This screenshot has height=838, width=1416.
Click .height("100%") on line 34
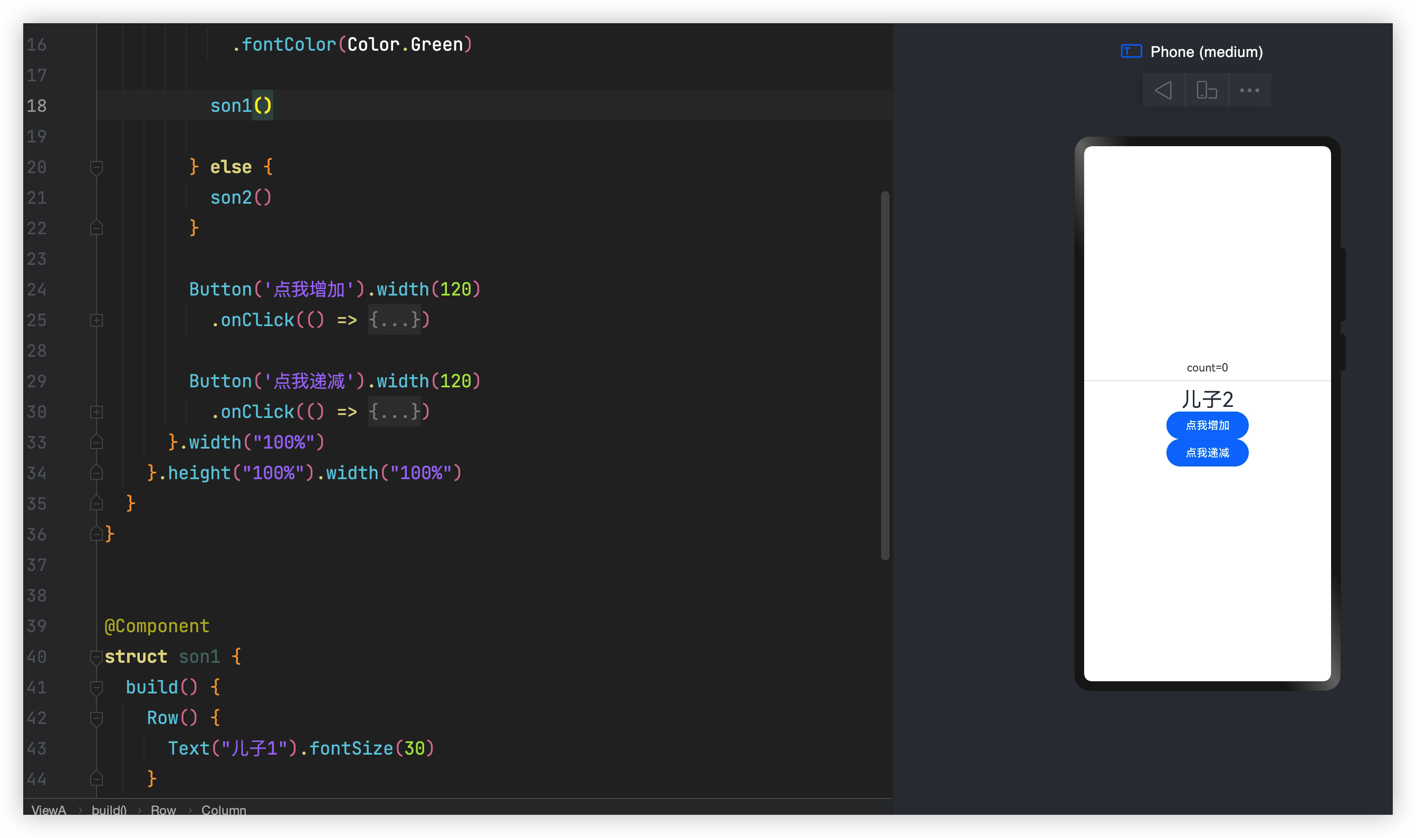[x=236, y=473]
